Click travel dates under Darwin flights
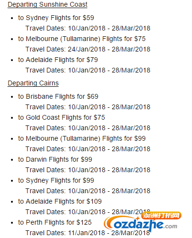 pyautogui.click(x=88, y=170)
